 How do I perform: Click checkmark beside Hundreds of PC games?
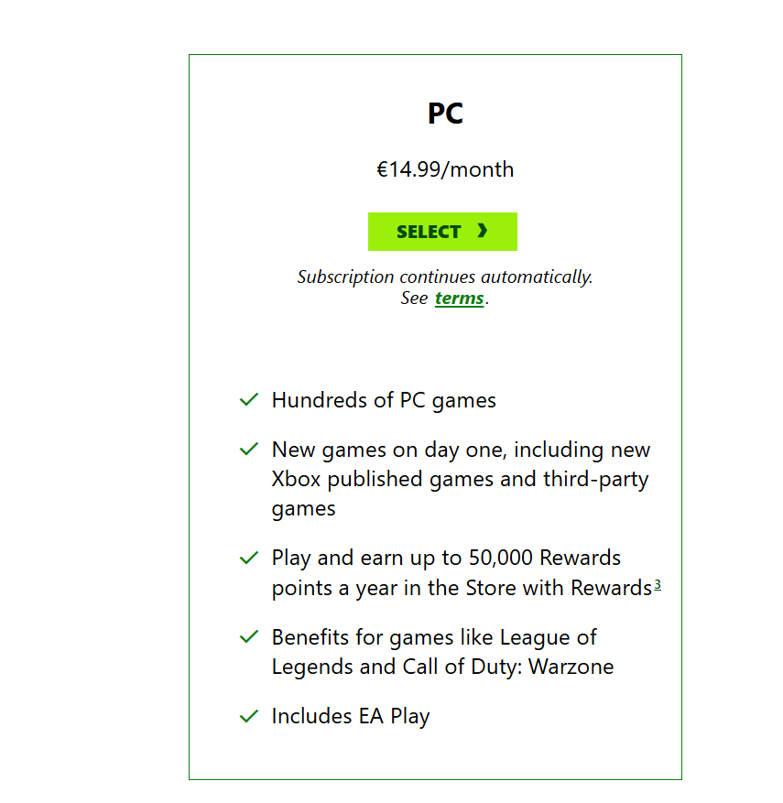pyautogui.click(x=248, y=400)
